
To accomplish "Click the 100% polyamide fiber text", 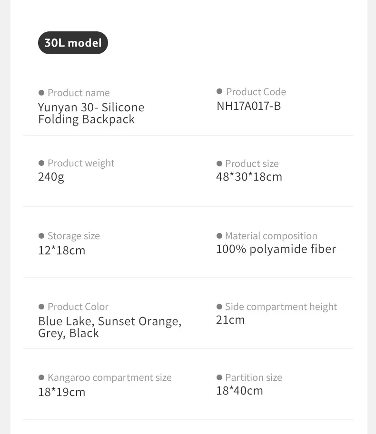I will point(276,249).
